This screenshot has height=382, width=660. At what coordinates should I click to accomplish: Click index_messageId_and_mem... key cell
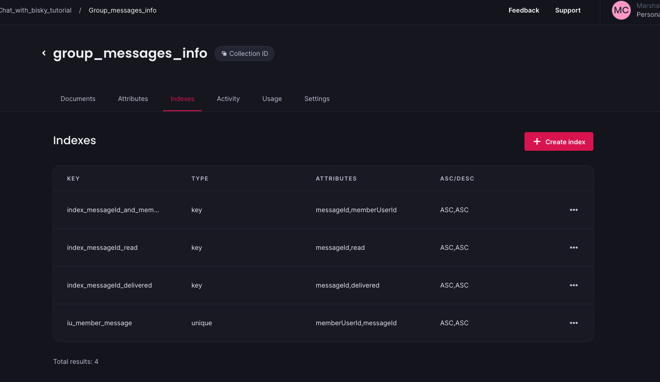point(113,210)
